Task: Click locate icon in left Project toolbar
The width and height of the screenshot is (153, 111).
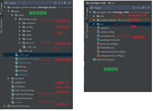Action: pos(55,3)
